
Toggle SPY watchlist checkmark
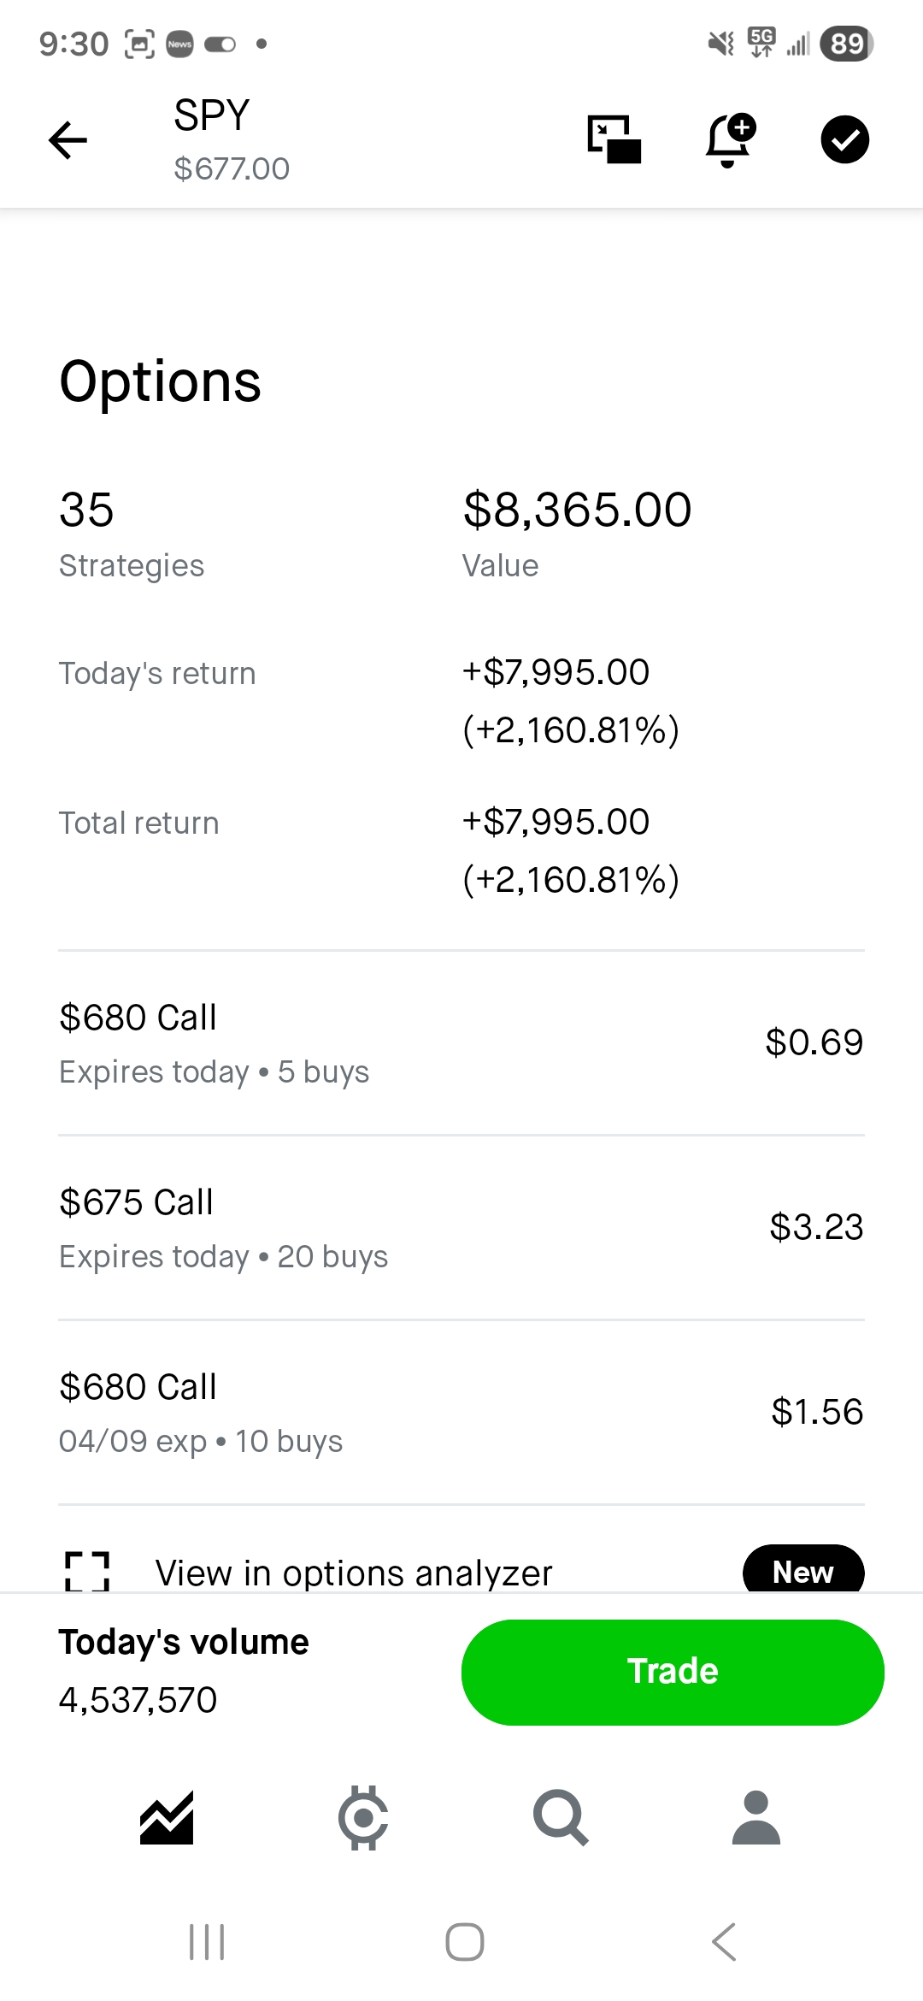(844, 139)
